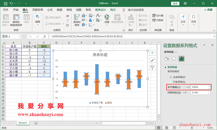Image resolution: width=217 pixels, height=130 pixels.
Task: Open the Illustrations (插图) gallery
Action: pyautogui.click(x=38, y=20)
